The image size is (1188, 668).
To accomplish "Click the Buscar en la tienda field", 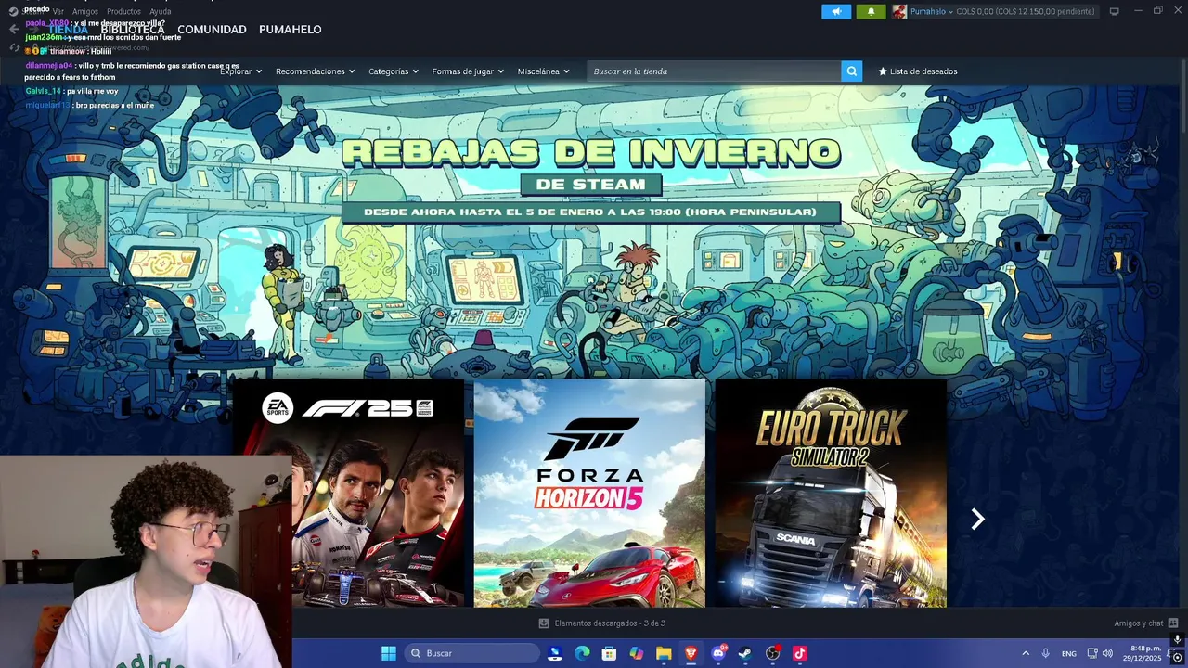I will [x=714, y=71].
